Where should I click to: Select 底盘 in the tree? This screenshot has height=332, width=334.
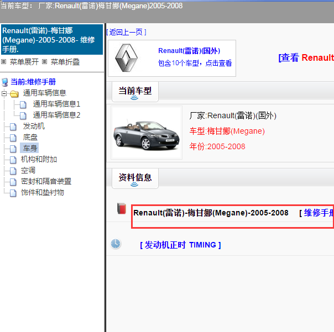[30, 137]
